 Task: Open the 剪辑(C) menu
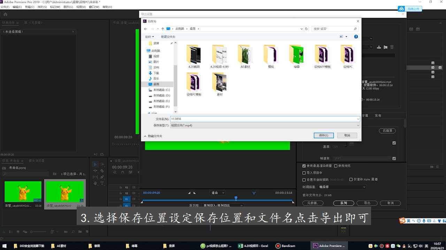pyautogui.click(x=30, y=7)
